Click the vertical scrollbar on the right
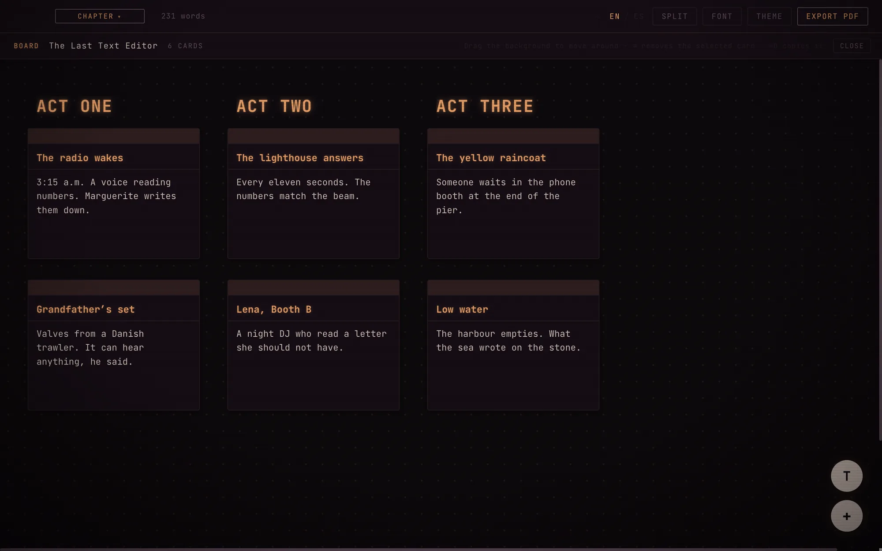 (x=880, y=250)
